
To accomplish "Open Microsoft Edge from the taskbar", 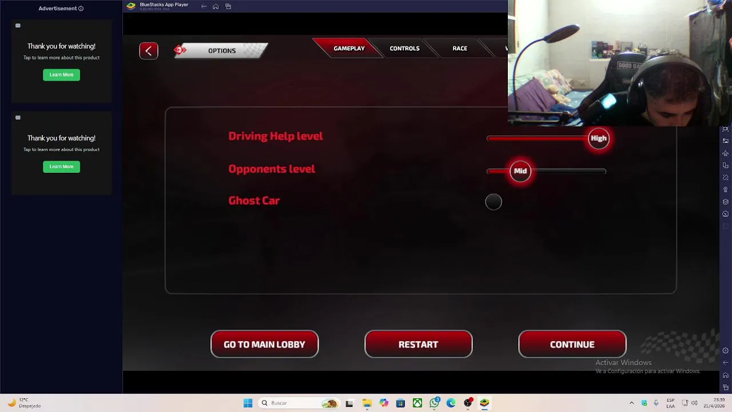I will point(451,403).
